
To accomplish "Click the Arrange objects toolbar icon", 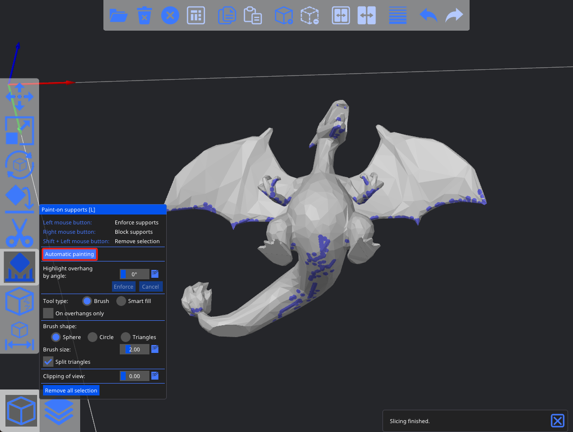I will point(196,15).
